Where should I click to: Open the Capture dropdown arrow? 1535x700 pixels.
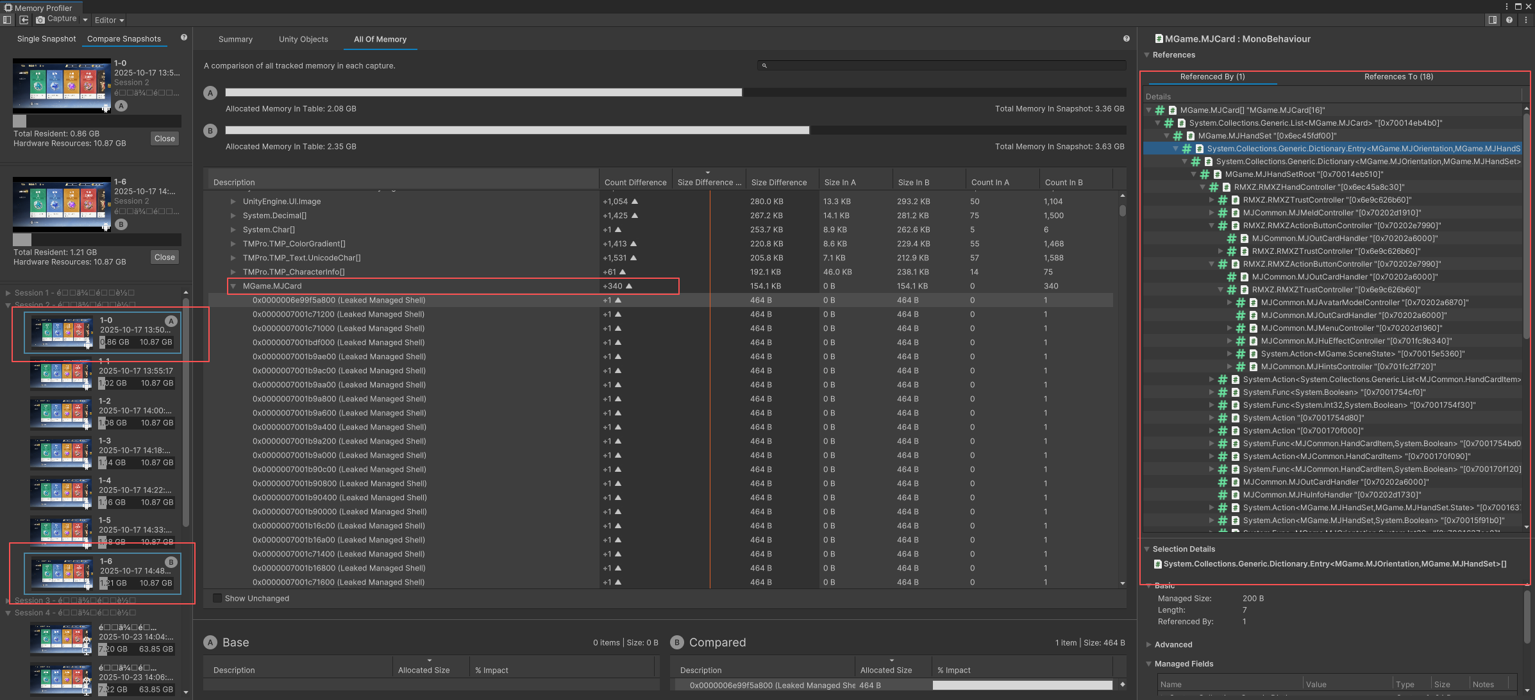click(85, 20)
